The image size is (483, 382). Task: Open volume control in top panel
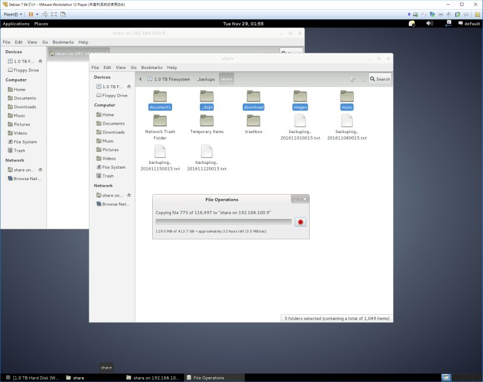coord(429,24)
